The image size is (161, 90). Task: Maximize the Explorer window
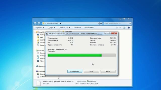pos(124,19)
